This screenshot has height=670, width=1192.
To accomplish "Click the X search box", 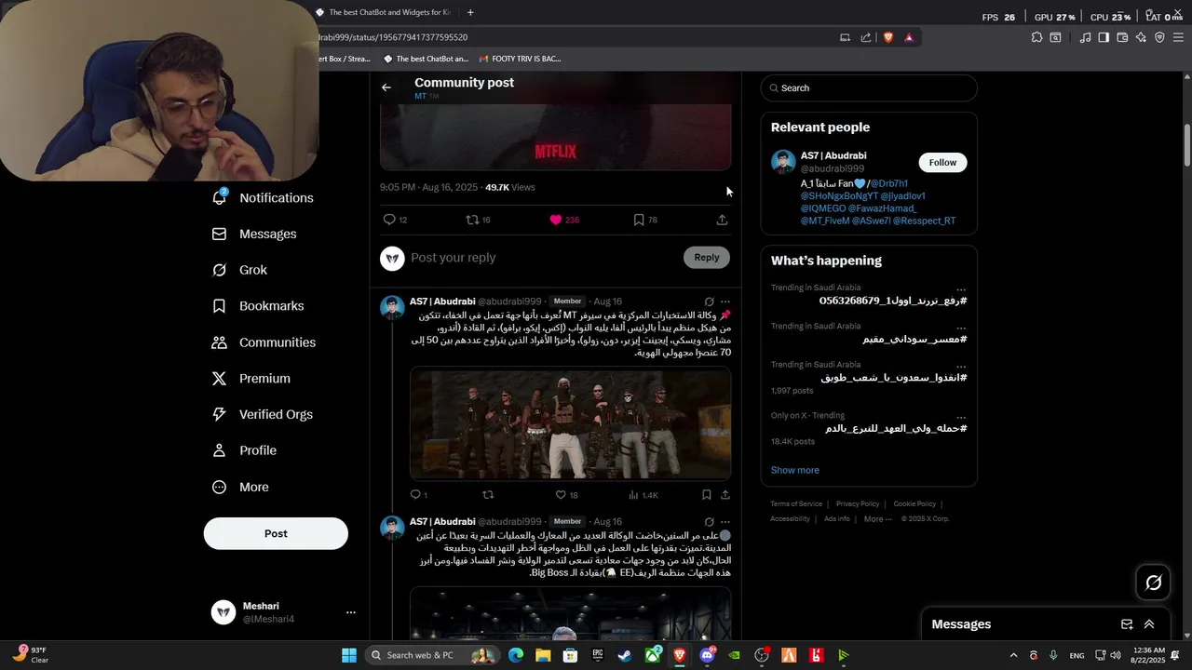I will (869, 87).
